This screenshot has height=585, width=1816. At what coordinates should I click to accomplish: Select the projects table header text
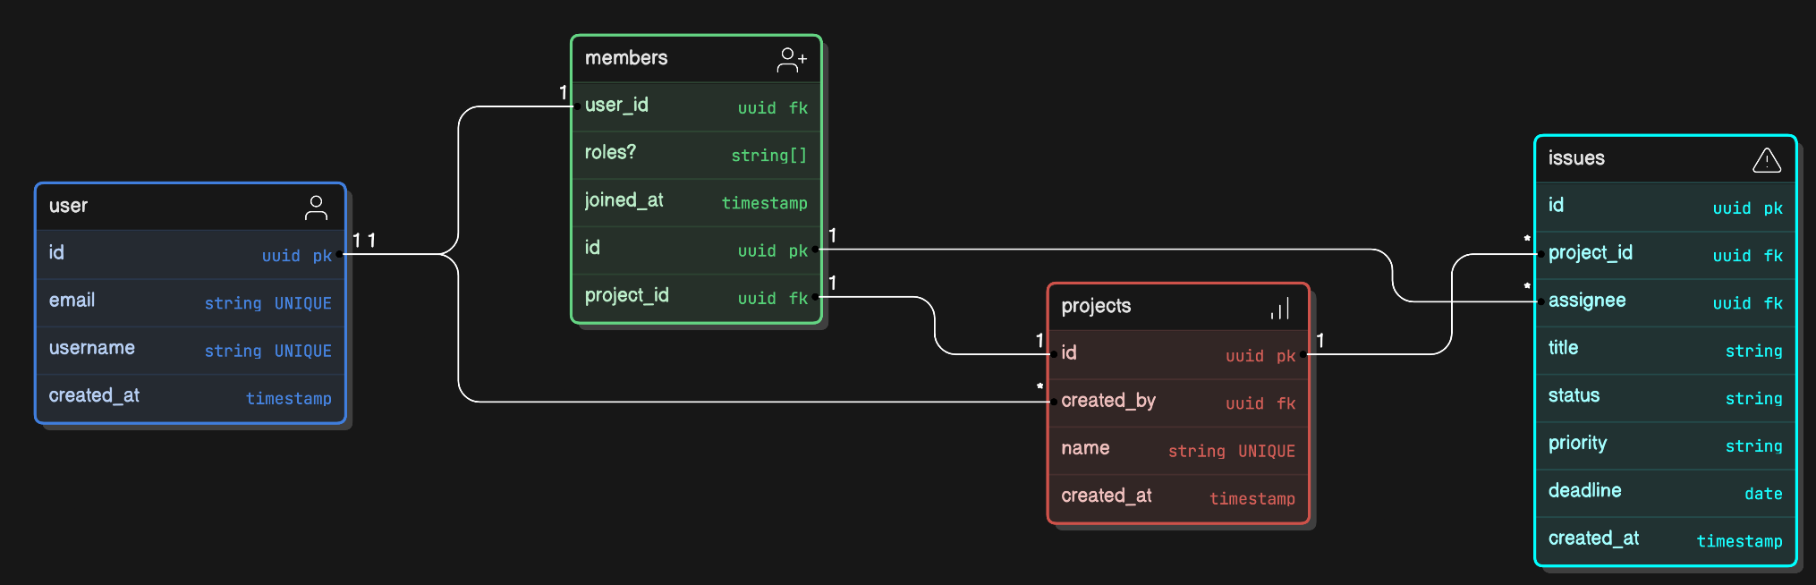tap(1096, 306)
